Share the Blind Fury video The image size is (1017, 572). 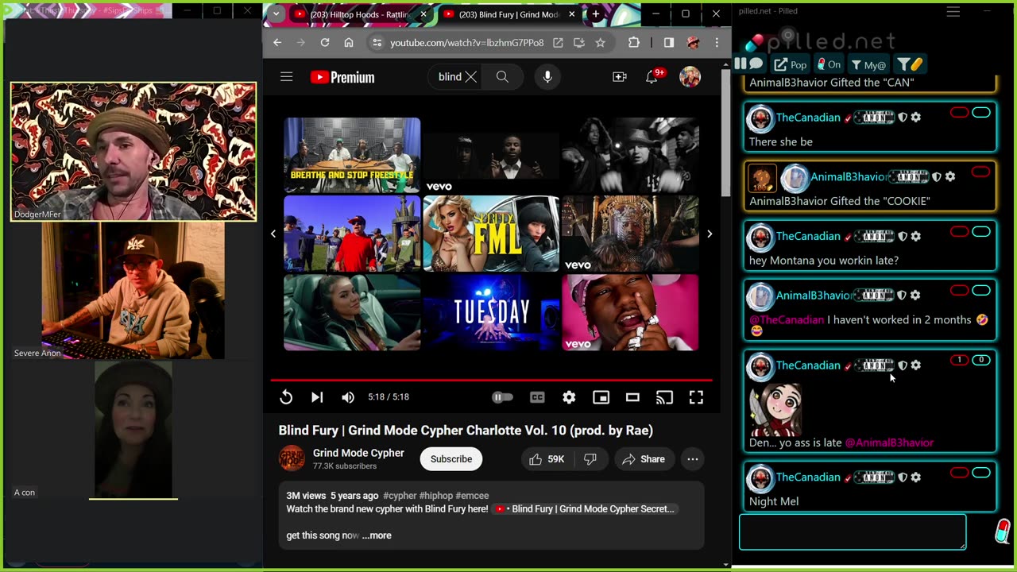644,459
